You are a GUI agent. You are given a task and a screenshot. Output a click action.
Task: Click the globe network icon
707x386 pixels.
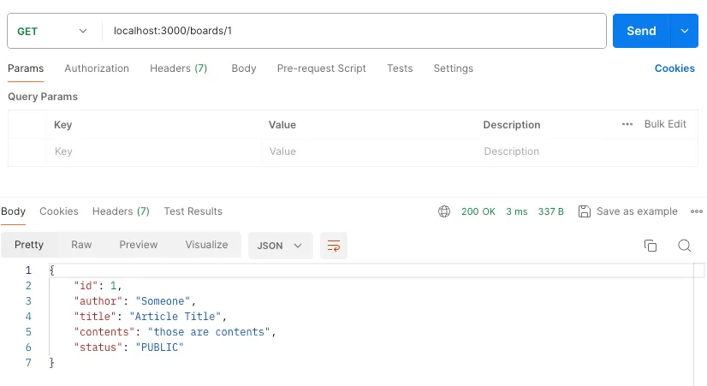[444, 211]
